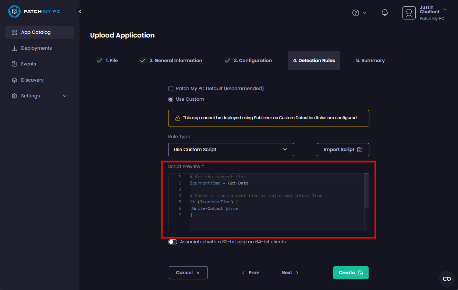Click the Import Script button

tap(343, 150)
